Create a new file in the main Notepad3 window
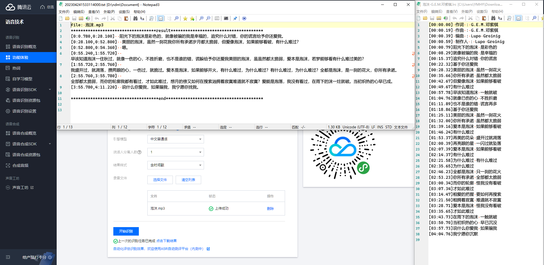This screenshot has height=265, width=544. (61, 18)
